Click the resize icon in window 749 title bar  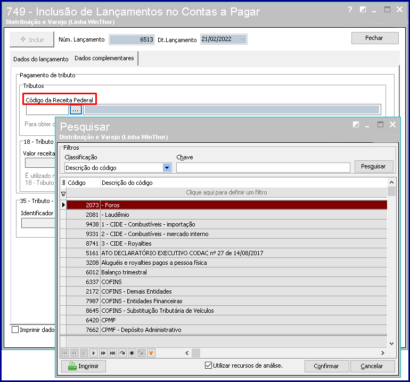click(x=363, y=10)
